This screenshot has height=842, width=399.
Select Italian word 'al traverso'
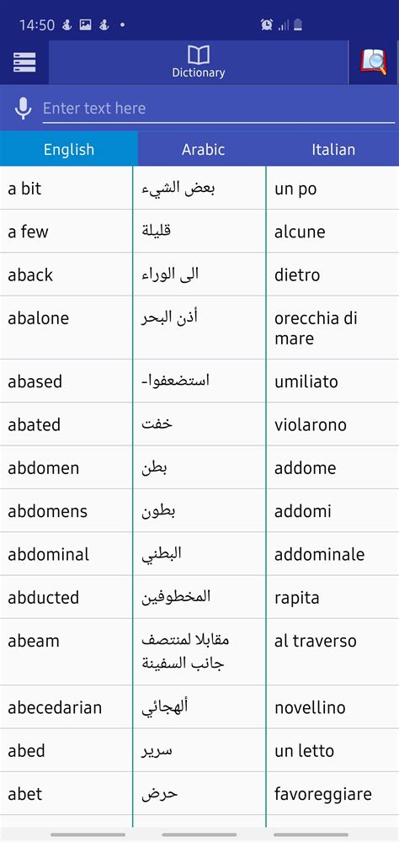point(315,641)
